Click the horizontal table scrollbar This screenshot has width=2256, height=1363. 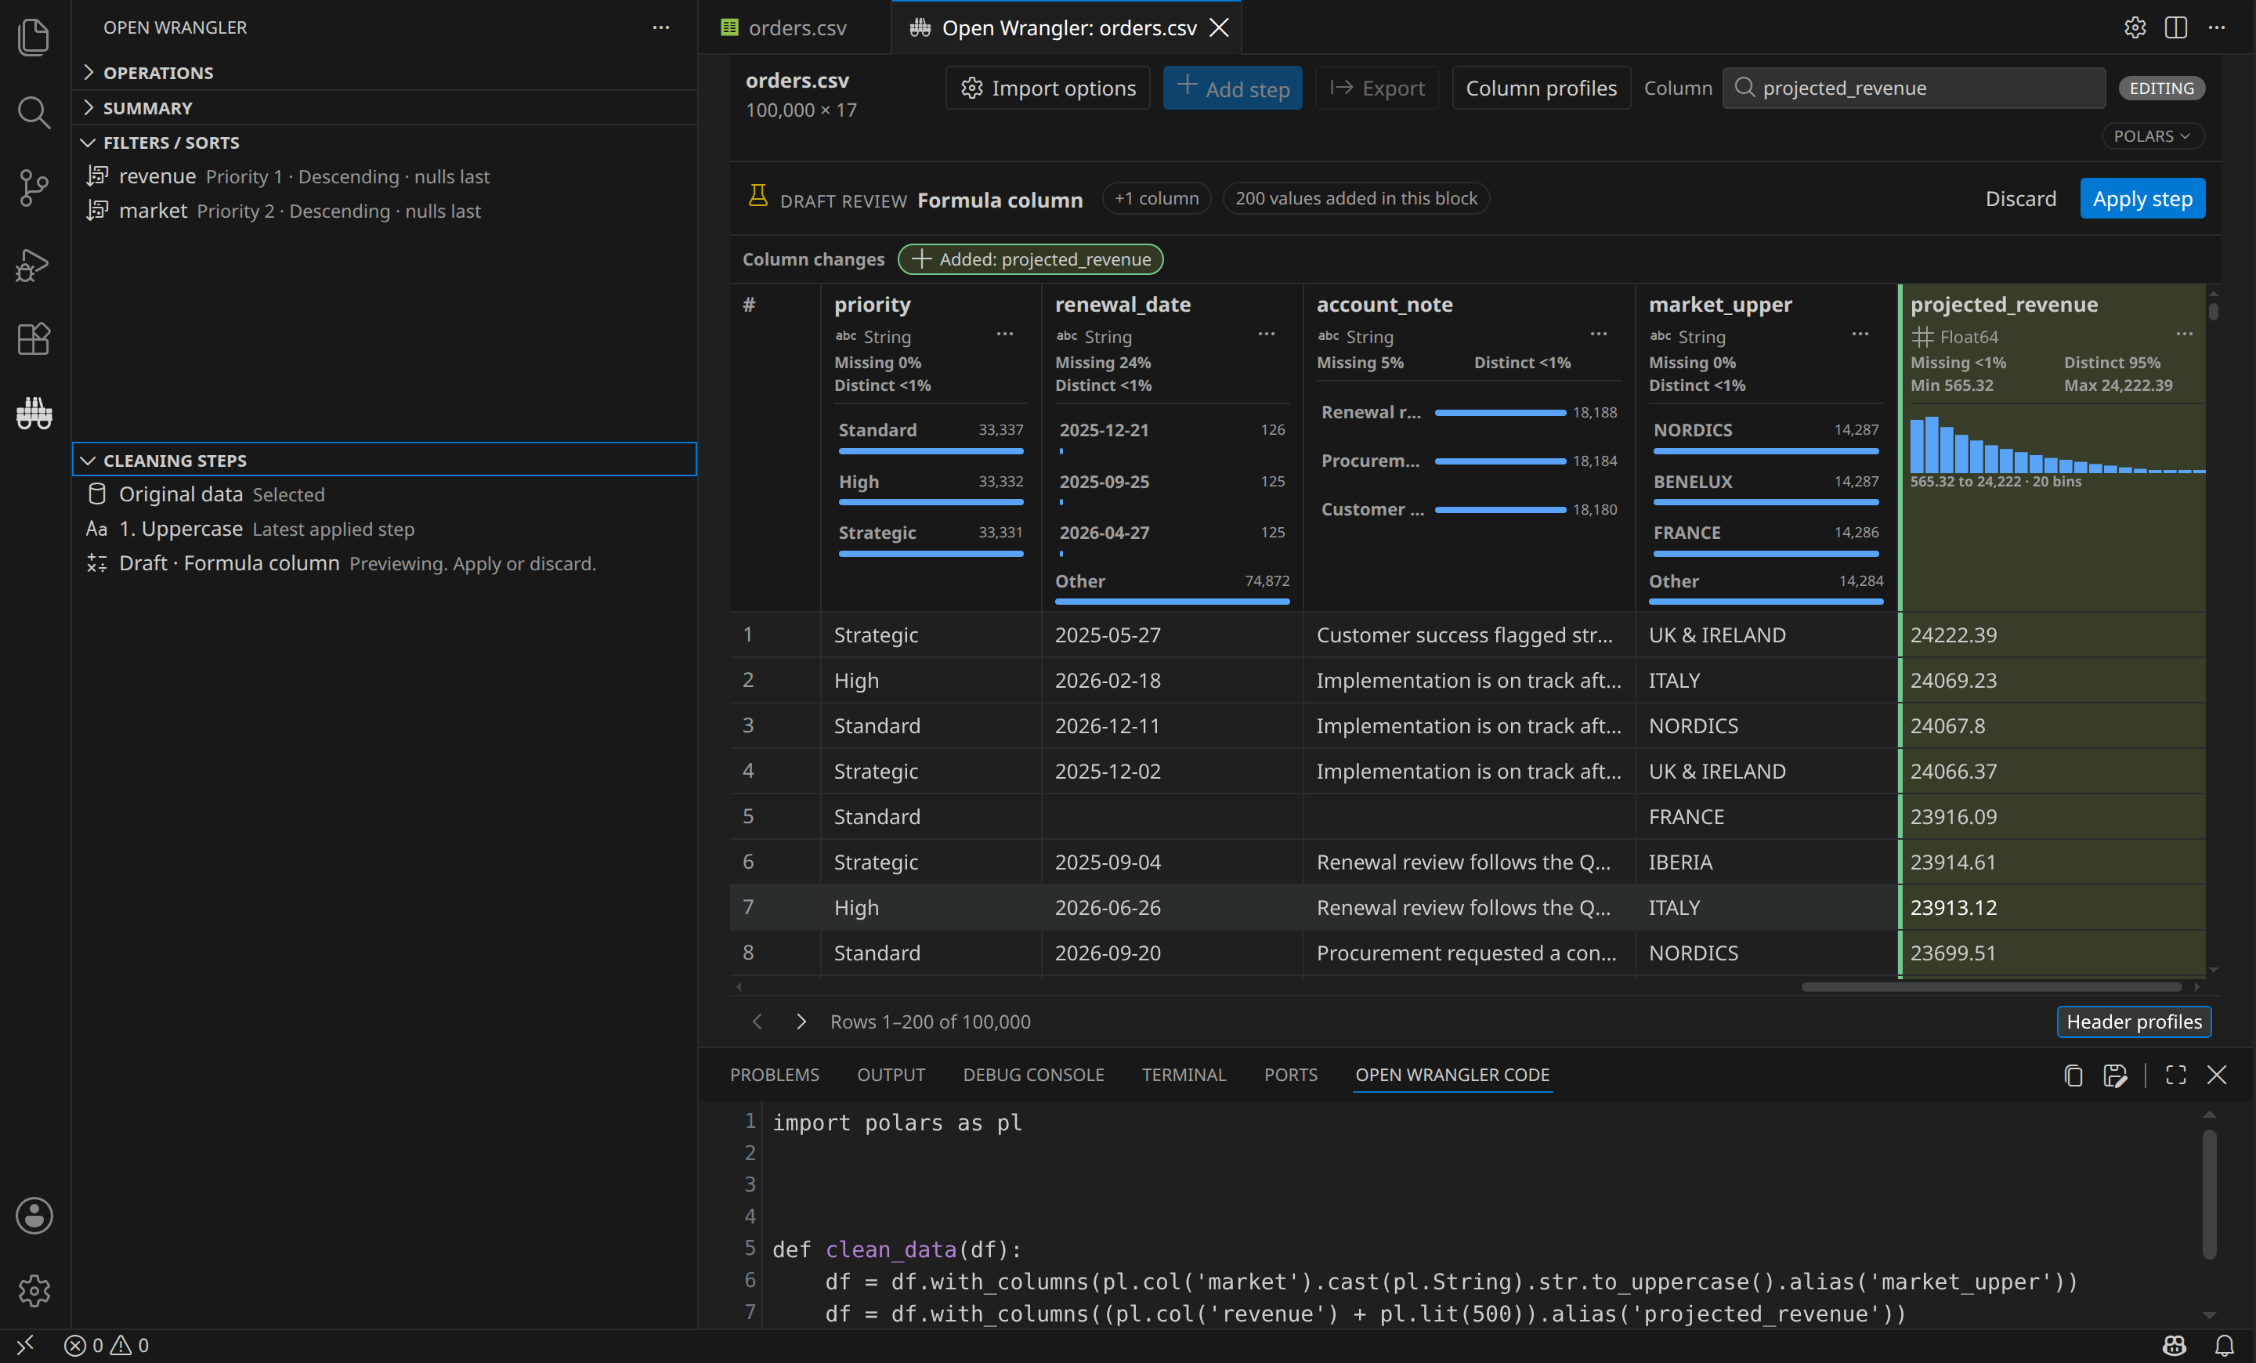[1991, 987]
